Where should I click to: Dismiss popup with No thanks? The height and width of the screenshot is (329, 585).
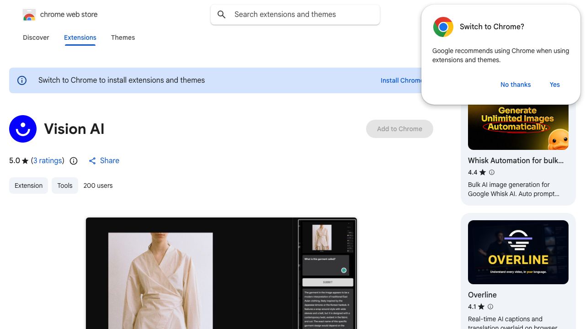[516, 85]
